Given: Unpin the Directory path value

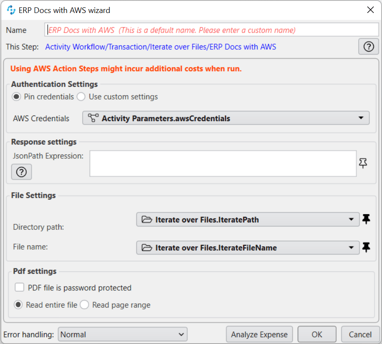Looking at the screenshot, I should click(x=366, y=219).
